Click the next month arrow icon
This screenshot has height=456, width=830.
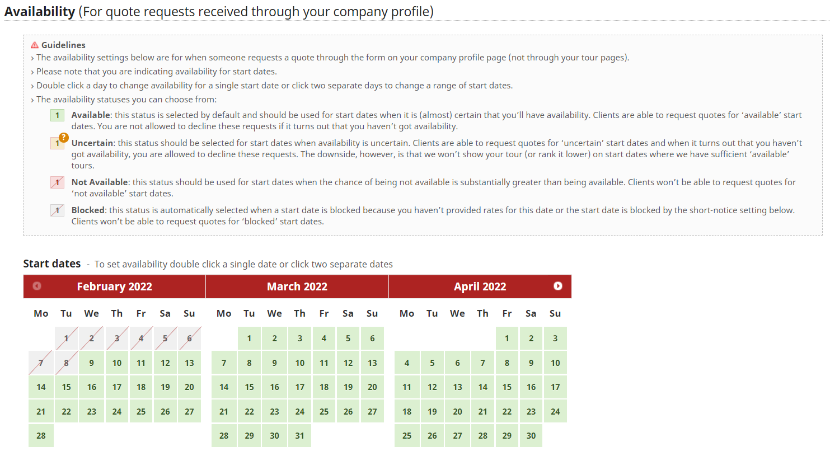coord(558,286)
